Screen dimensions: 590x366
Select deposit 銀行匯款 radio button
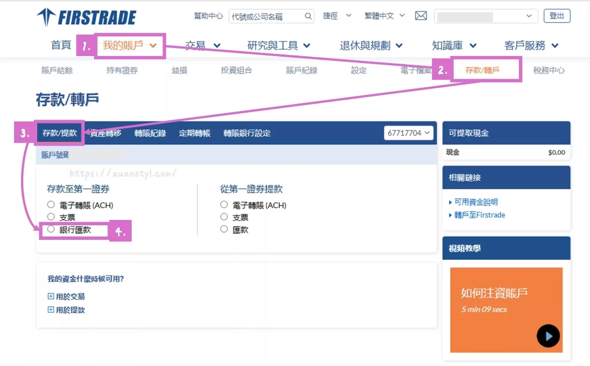51,229
